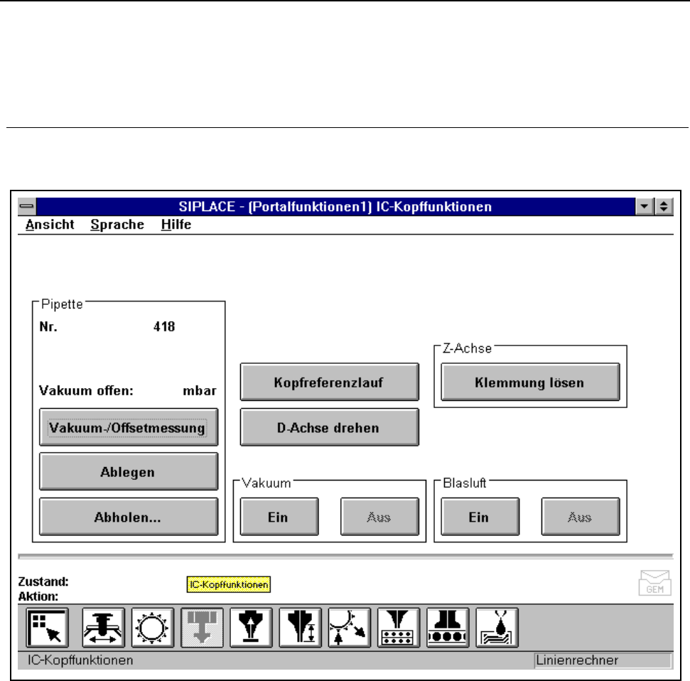Click the nozzle with upward arrow icon
This screenshot has height=681, width=690.
(x=252, y=628)
